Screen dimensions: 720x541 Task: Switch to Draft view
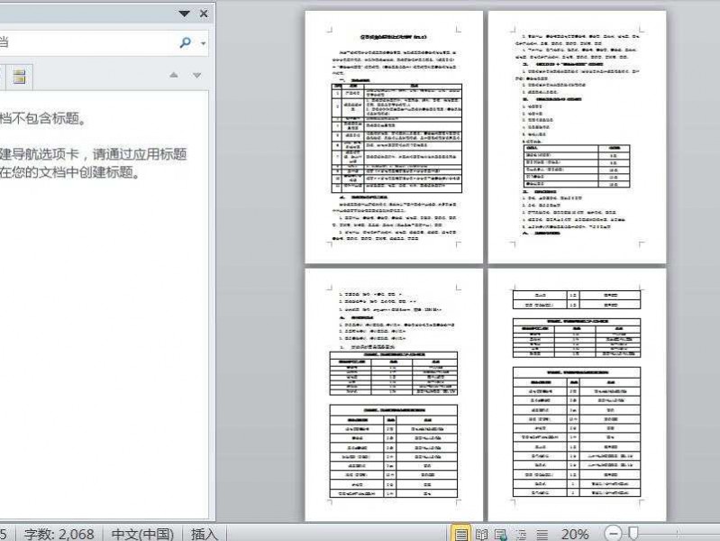541,534
